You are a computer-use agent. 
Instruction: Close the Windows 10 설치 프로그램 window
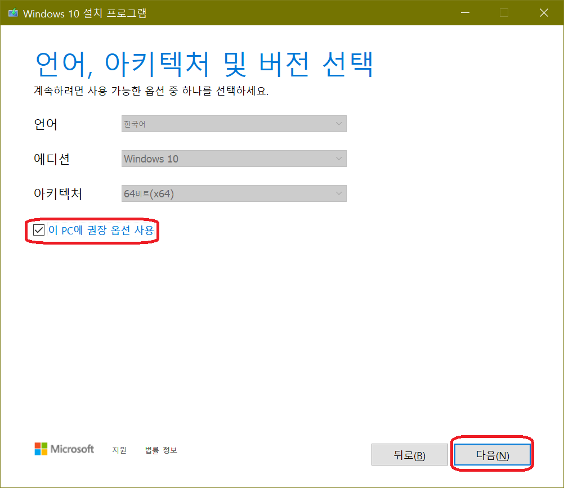[544, 13]
